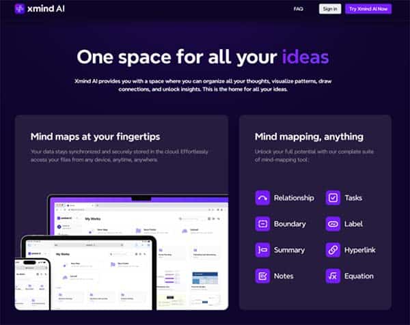410x325 pixels.
Task: Click "My Works" title in laptop mockup
Action: click(x=93, y=218)
